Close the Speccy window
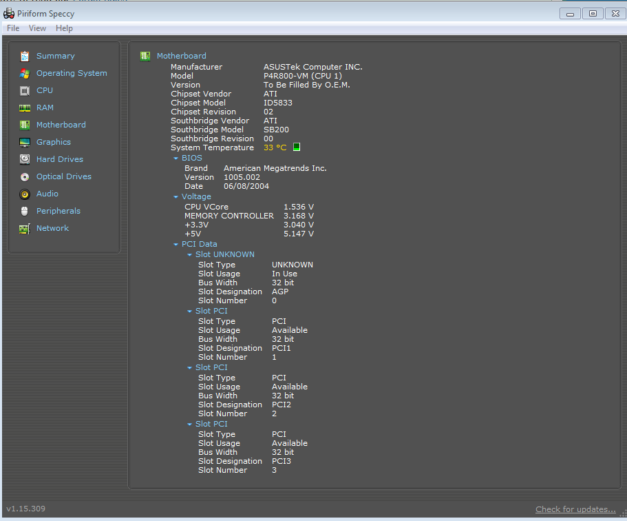The width and height of the screenshot is (627, 521). [615, 14]
